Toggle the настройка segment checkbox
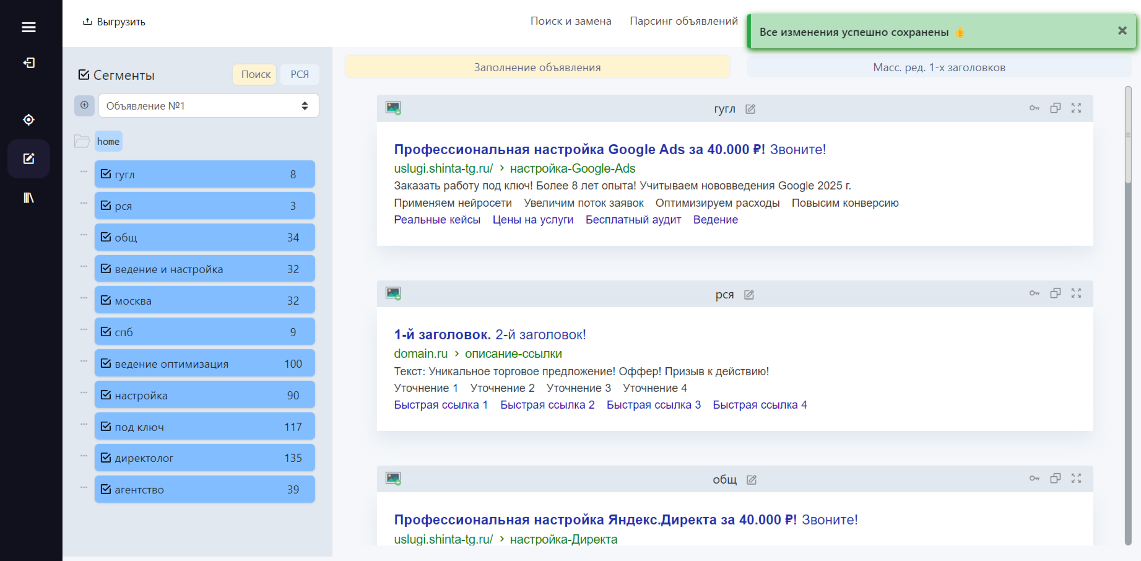 pyautogui.click(x=106, y=395)
